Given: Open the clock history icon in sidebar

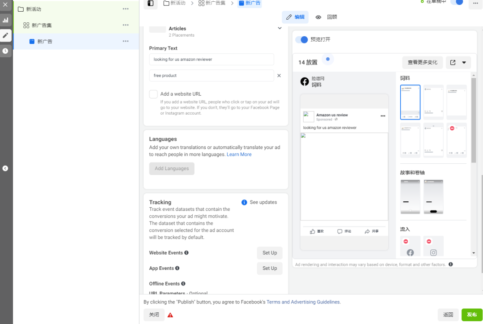Looking at the screenshot, I should pyautogui.click(x=5, y=51).
